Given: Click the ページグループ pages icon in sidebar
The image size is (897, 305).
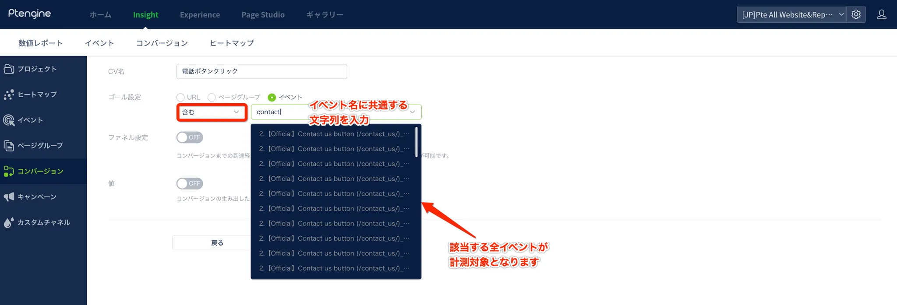Looking at the screenshot, I should click(x=9, y=146).
